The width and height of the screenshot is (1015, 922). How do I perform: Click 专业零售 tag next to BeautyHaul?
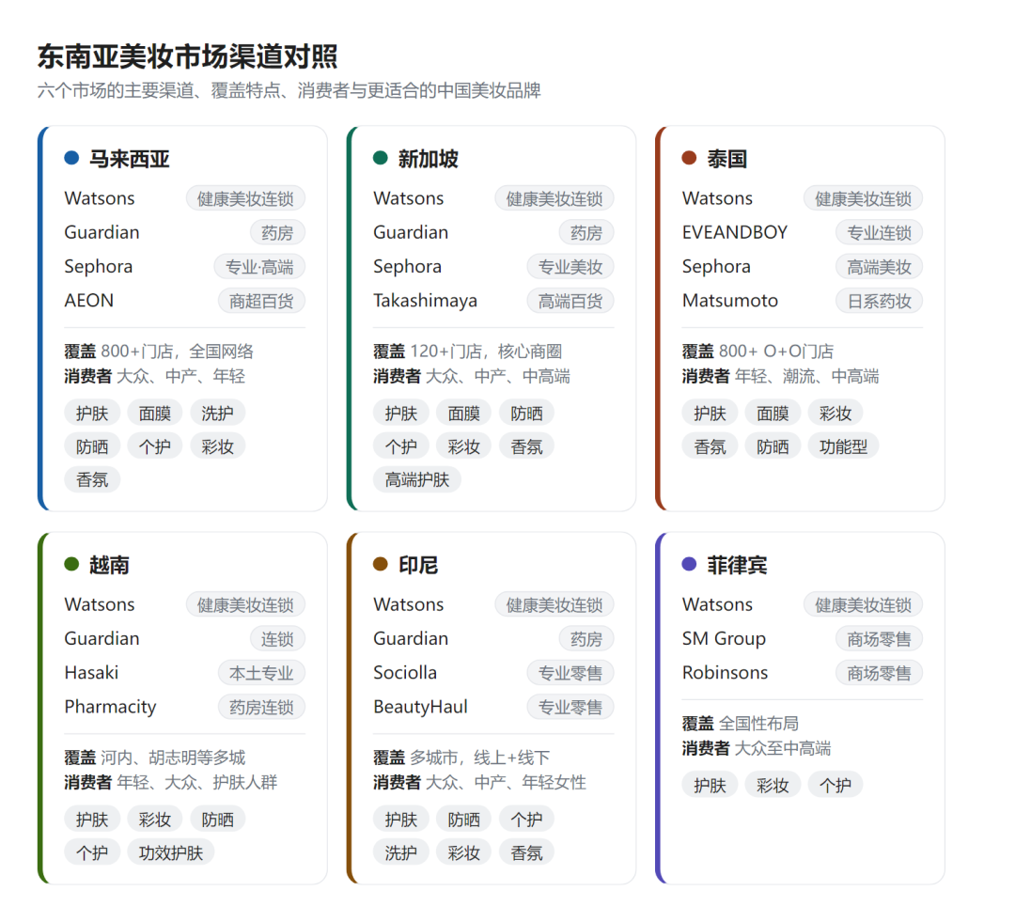(x=570, y=707)
